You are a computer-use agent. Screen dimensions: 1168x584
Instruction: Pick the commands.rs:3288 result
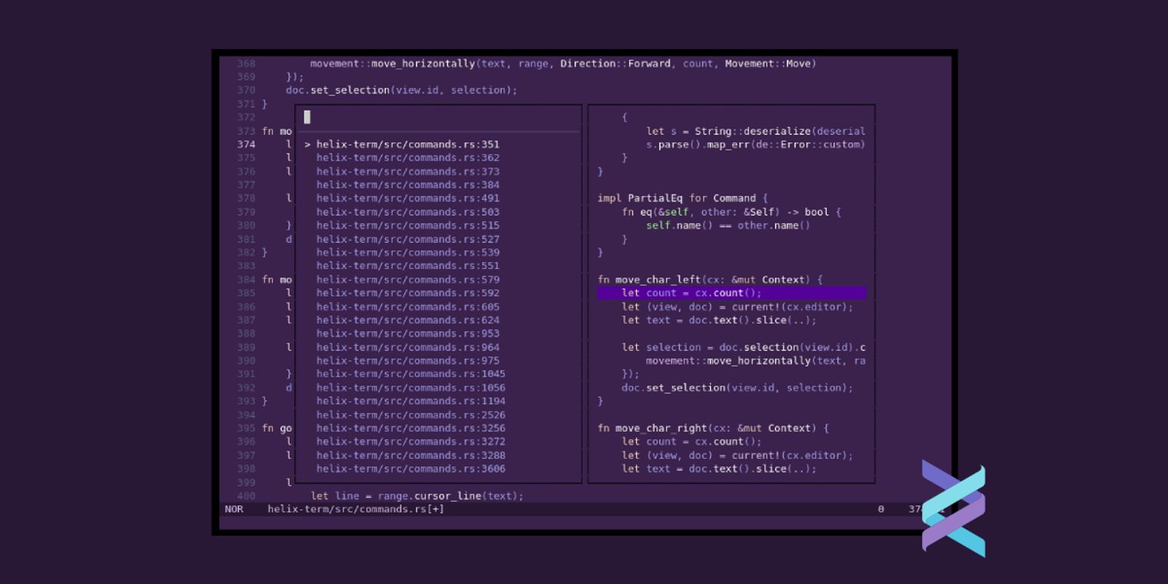(411, 455)
